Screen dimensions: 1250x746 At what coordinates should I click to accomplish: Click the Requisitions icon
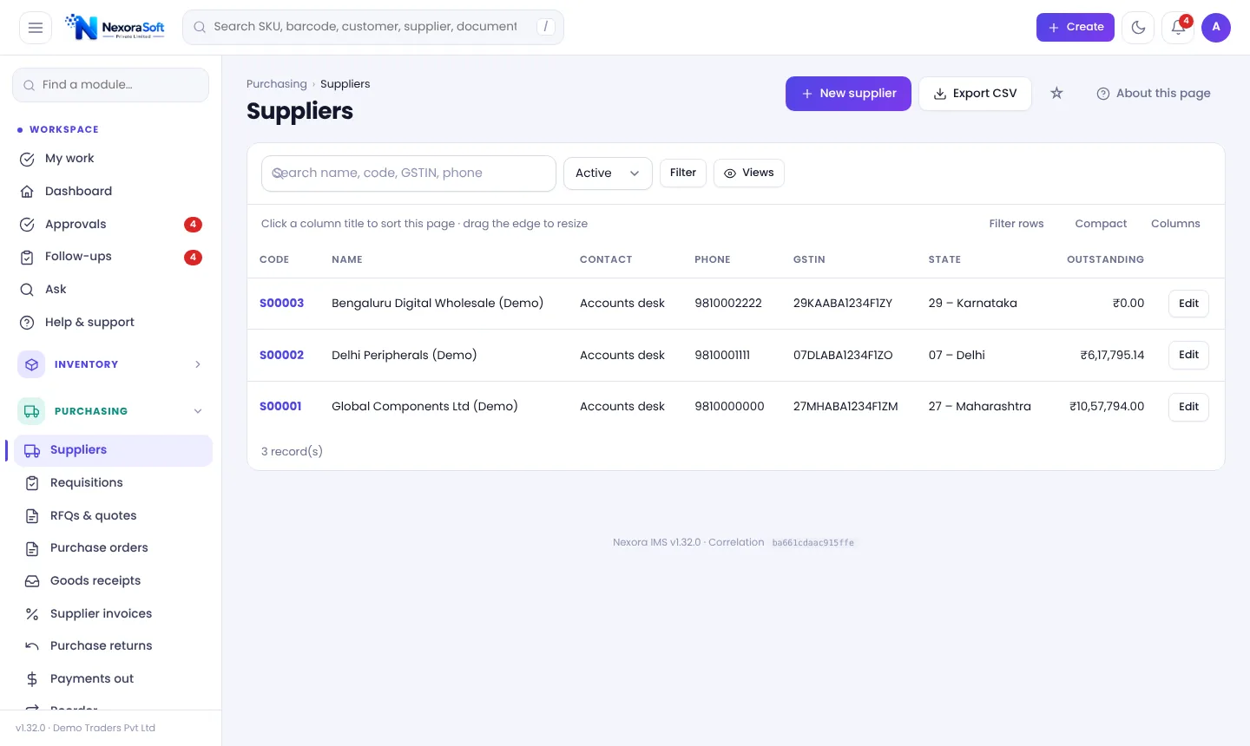pyautogui.click(x=32, y=483)
